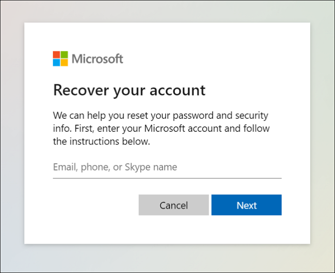
Task: Focus the Email, phone, or Skype name field
Action: 167,167
